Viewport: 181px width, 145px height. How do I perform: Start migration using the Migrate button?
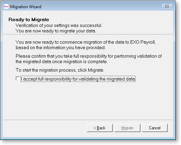point(127,128)
